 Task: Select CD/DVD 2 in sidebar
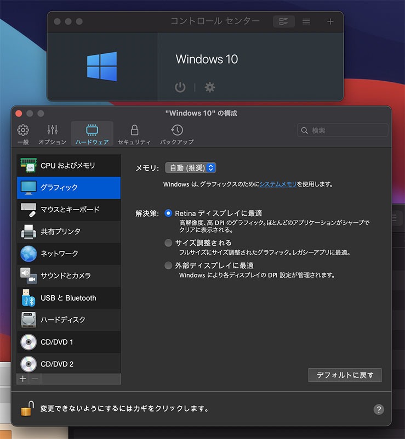[69, 364]
